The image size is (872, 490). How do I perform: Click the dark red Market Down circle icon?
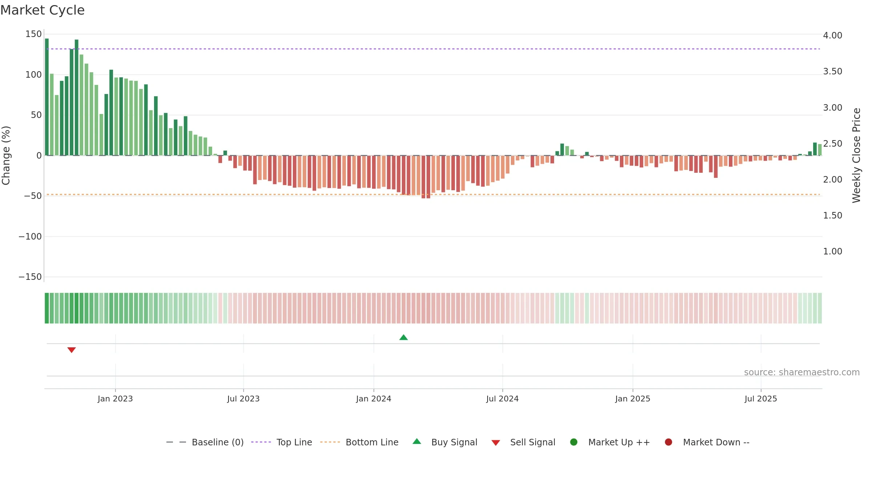click(x=668, y=442)
